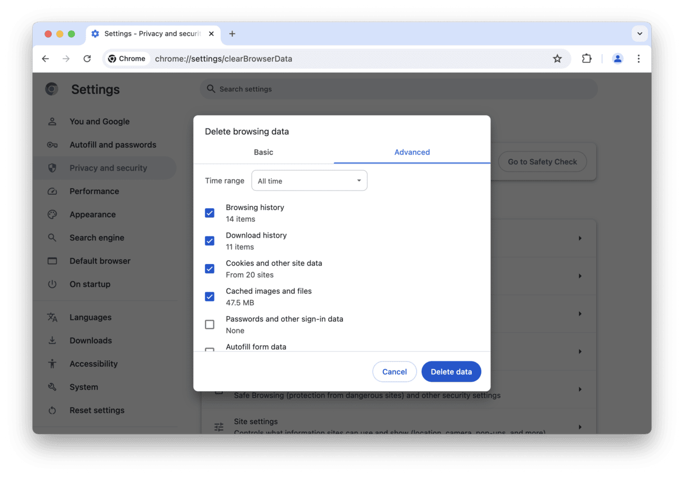Uncheck Browsing history
This screenshot has width=684, height=477.
[x=209, y=213]
